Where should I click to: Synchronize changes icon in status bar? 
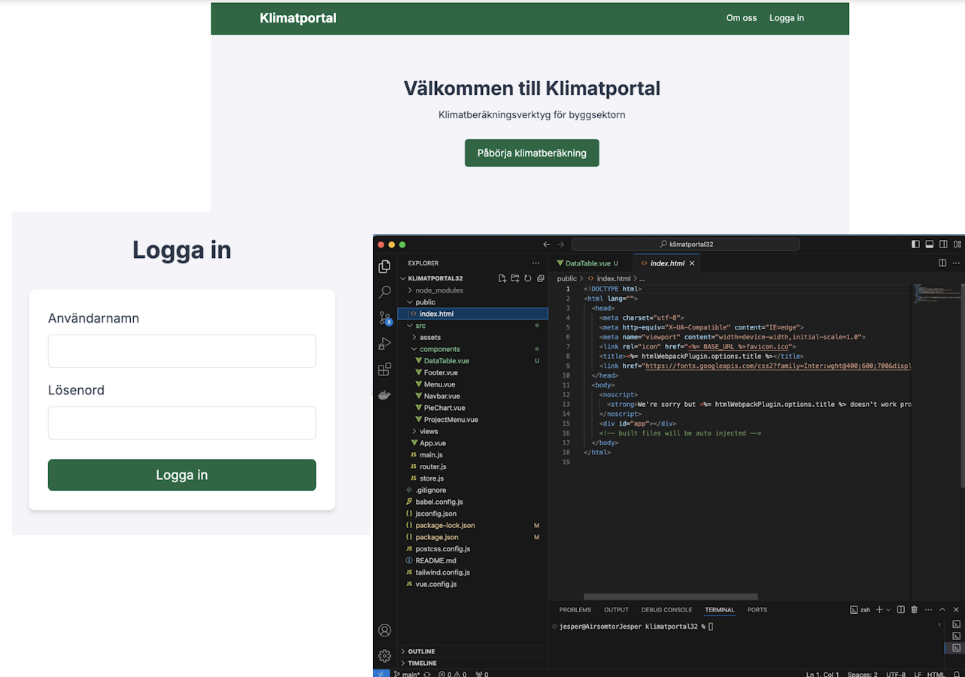[x=427, y=674]
